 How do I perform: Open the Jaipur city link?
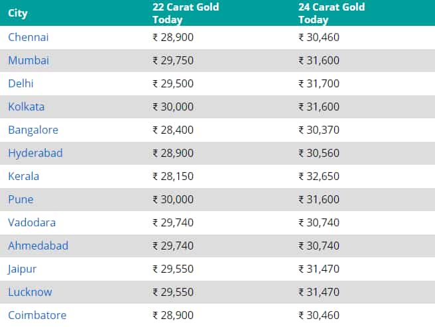[x=22, y=269]
